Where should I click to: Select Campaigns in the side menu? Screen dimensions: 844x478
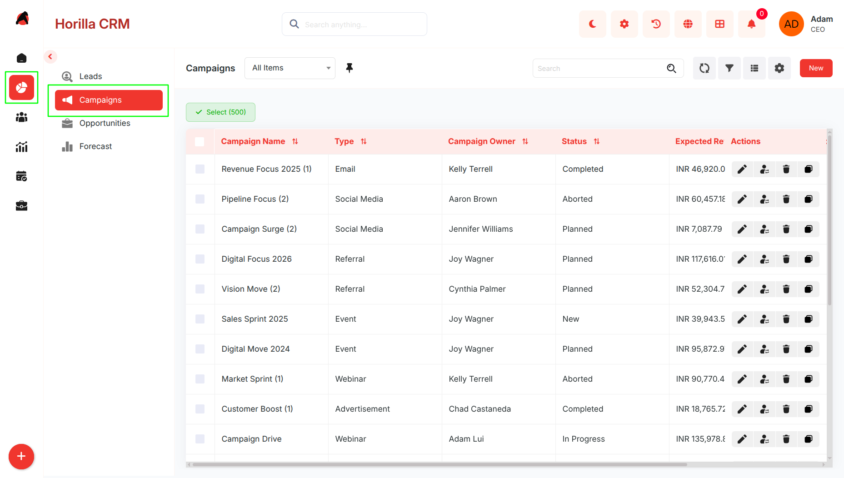[109, 100]
